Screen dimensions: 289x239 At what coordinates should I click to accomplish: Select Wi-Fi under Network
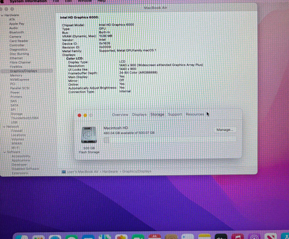[15, 148]
